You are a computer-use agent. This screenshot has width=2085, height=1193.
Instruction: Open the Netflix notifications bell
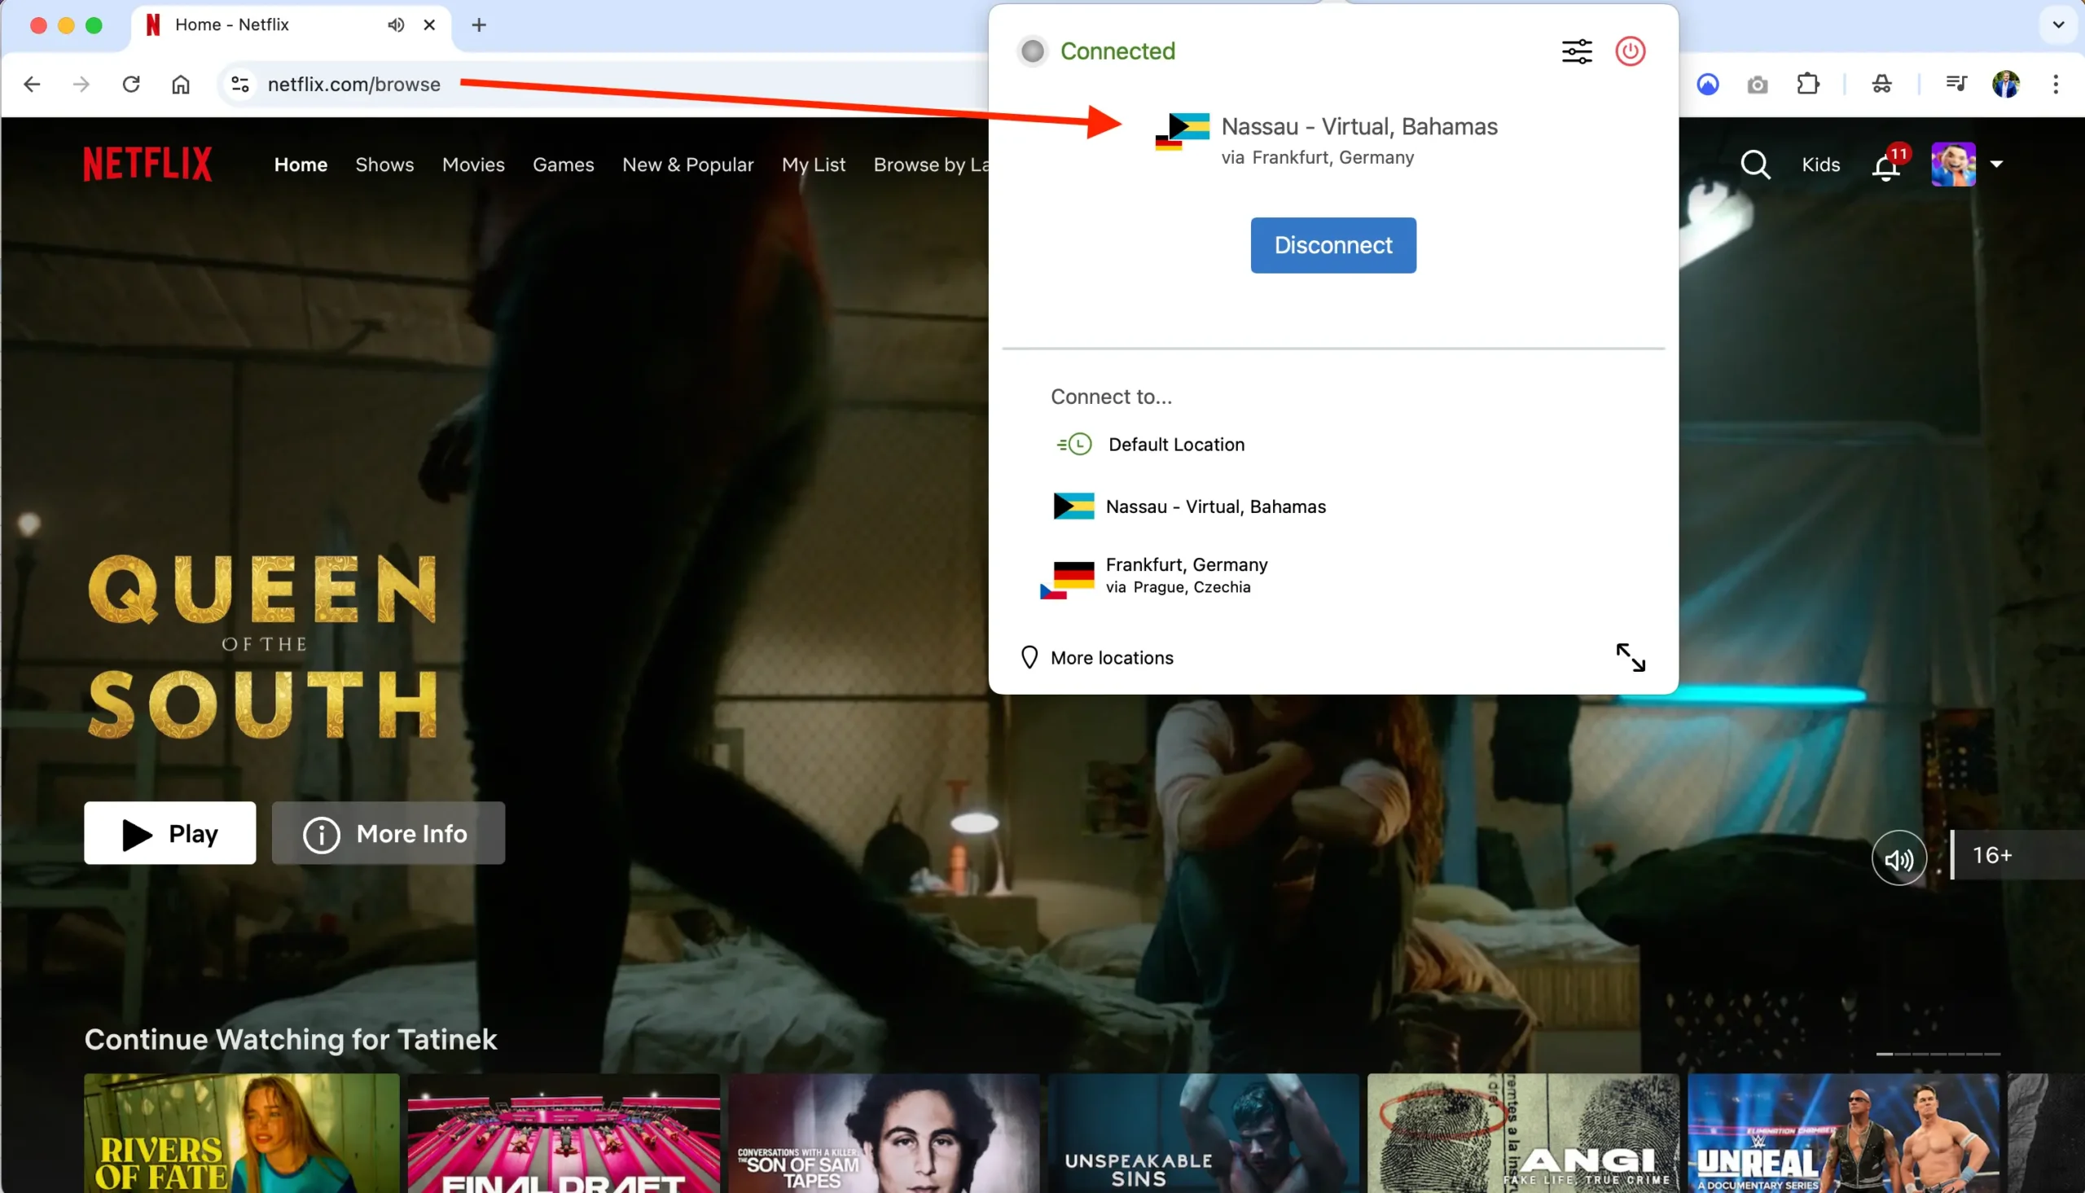point(1887,164)
